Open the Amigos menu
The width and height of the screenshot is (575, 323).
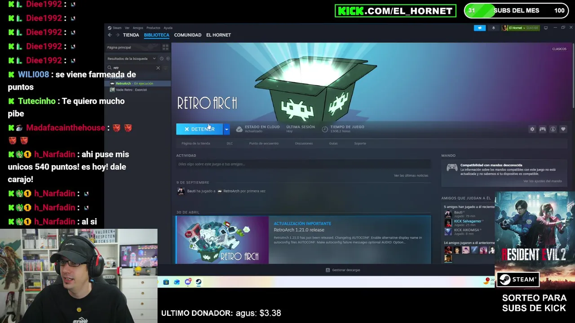point(138,28)
